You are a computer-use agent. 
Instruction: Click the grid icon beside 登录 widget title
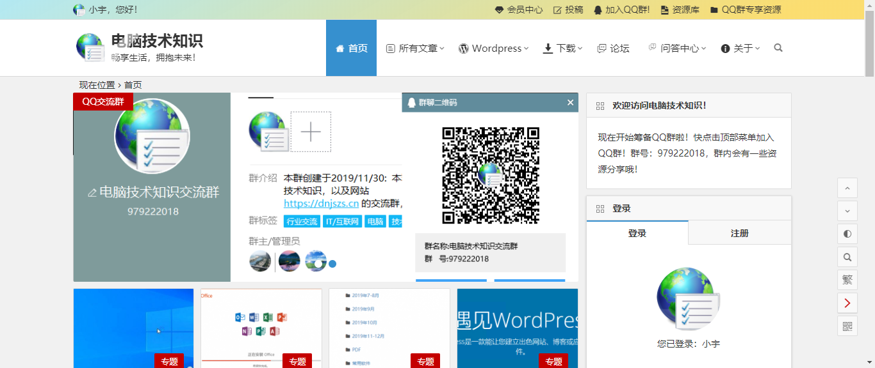(600, 209)
